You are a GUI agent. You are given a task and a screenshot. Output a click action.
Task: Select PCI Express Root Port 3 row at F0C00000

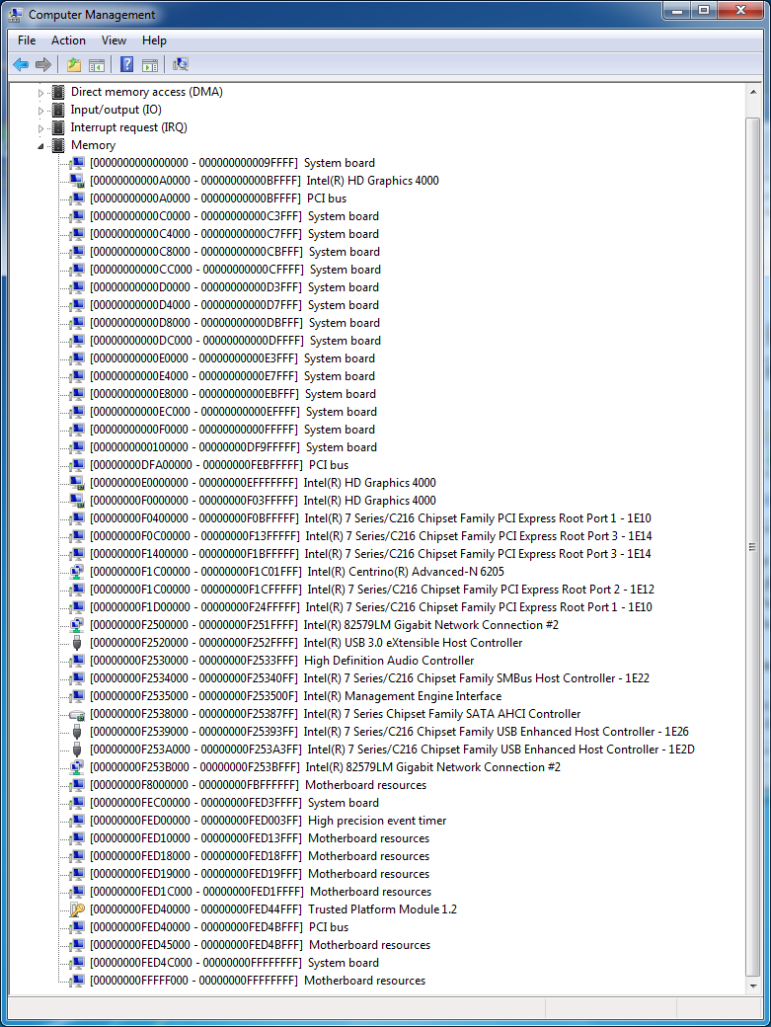pyautogui.click(x=371, y=536)
